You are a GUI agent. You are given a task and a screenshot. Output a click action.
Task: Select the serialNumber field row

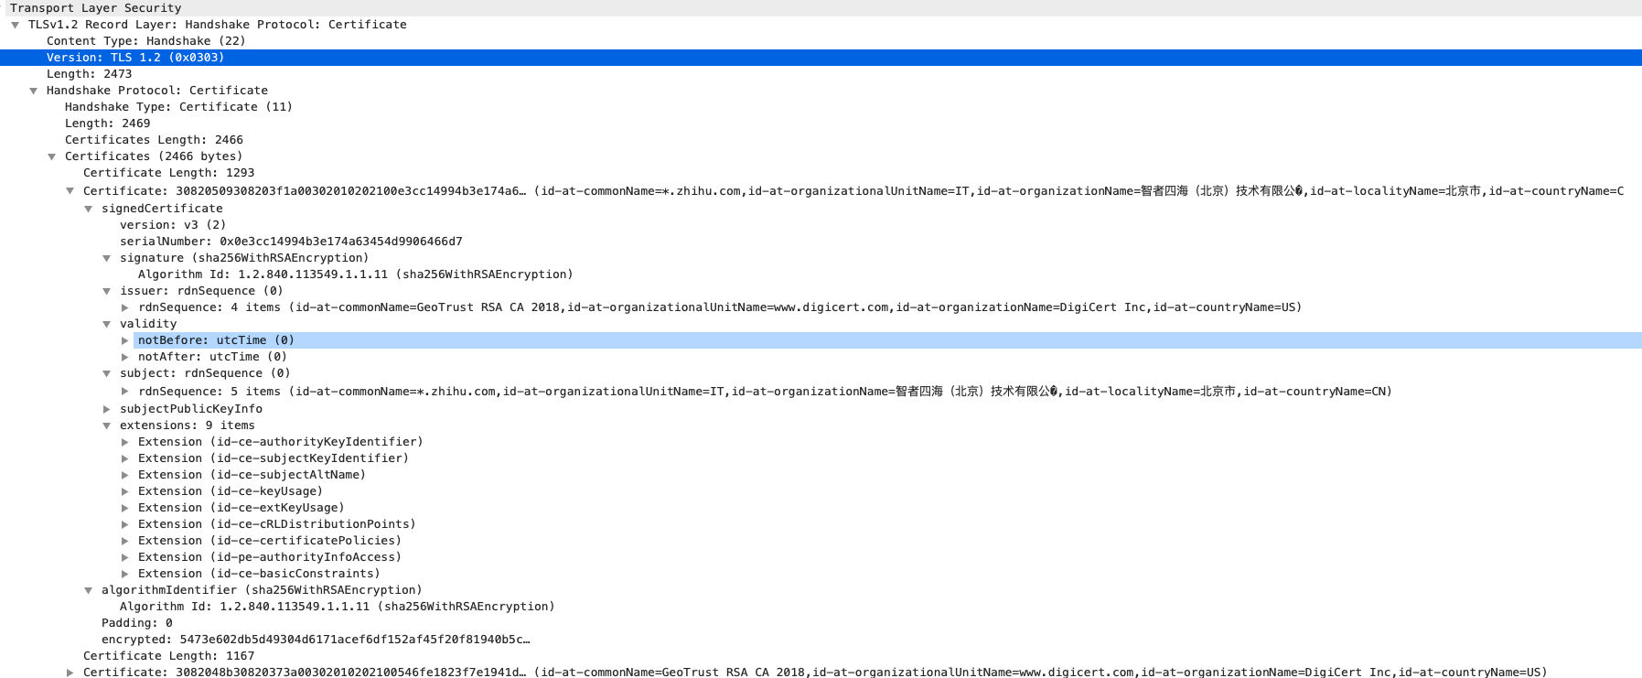tap(291, 242)
